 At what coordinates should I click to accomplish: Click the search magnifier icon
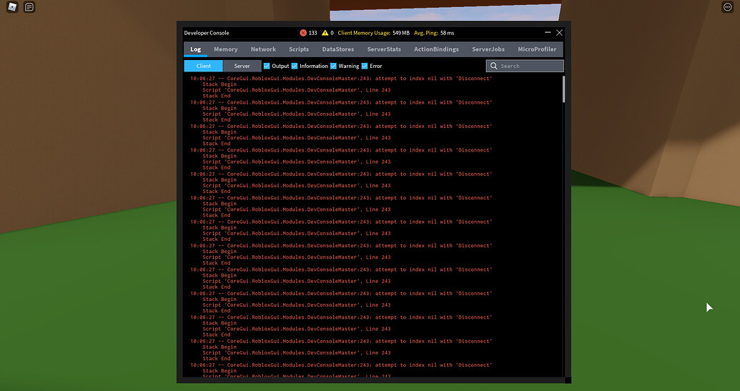click(x=493, y=66)
